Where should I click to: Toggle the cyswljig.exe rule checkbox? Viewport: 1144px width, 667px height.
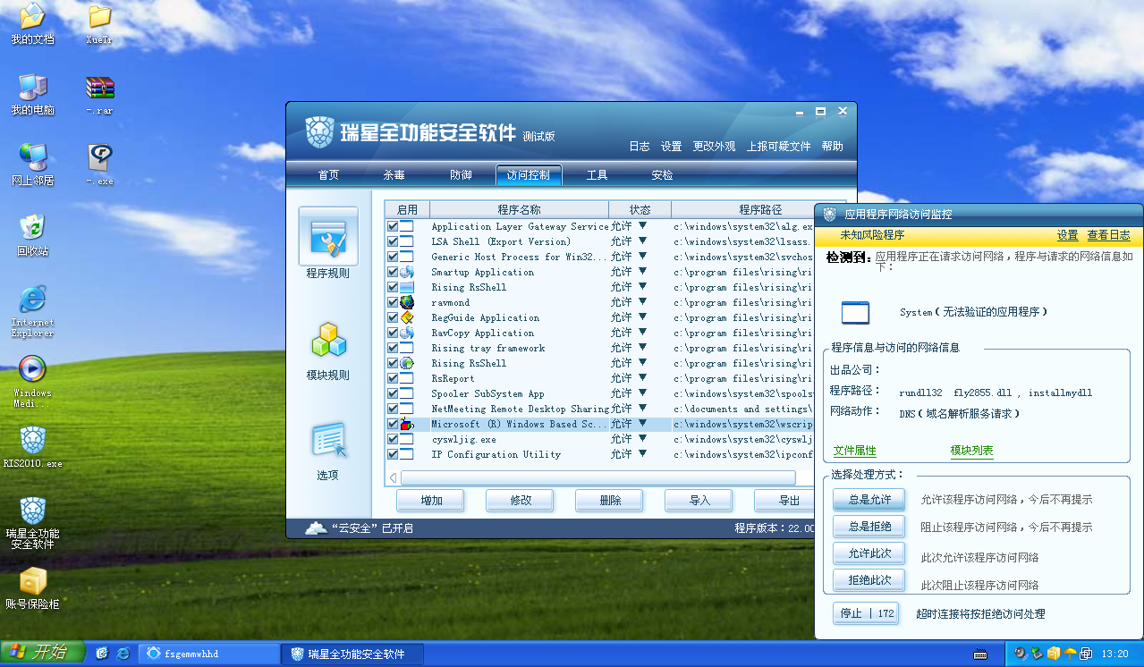(393, 439)
